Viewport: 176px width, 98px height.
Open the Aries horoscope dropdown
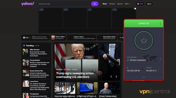[27, 38]
